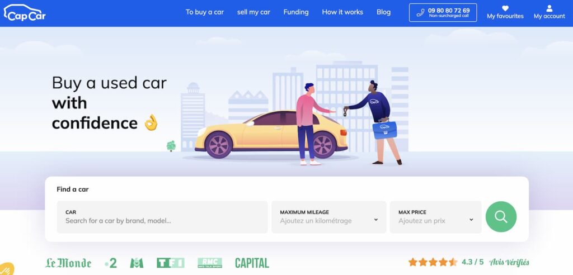Click the TF1 press logo
The width and height of the screenshot is (573, 275).
click(x=171, y=263)
